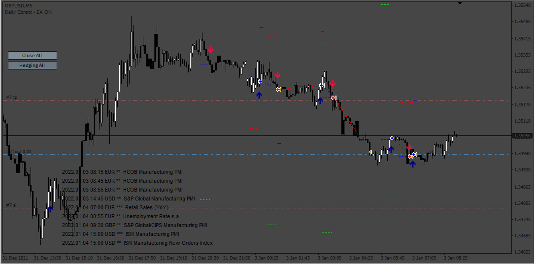
Task: Select the lowest blue buy arrow near 3 Jan 07:05
Action: (x=413, y=164)
